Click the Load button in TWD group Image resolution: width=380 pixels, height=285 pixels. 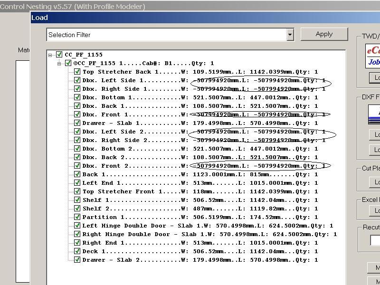pyautogui.click(x=374, y=77)
